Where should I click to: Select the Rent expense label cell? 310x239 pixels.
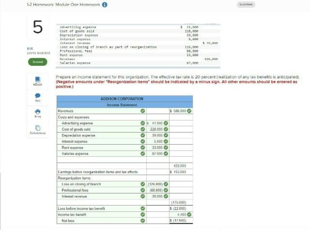pos(102,148)
